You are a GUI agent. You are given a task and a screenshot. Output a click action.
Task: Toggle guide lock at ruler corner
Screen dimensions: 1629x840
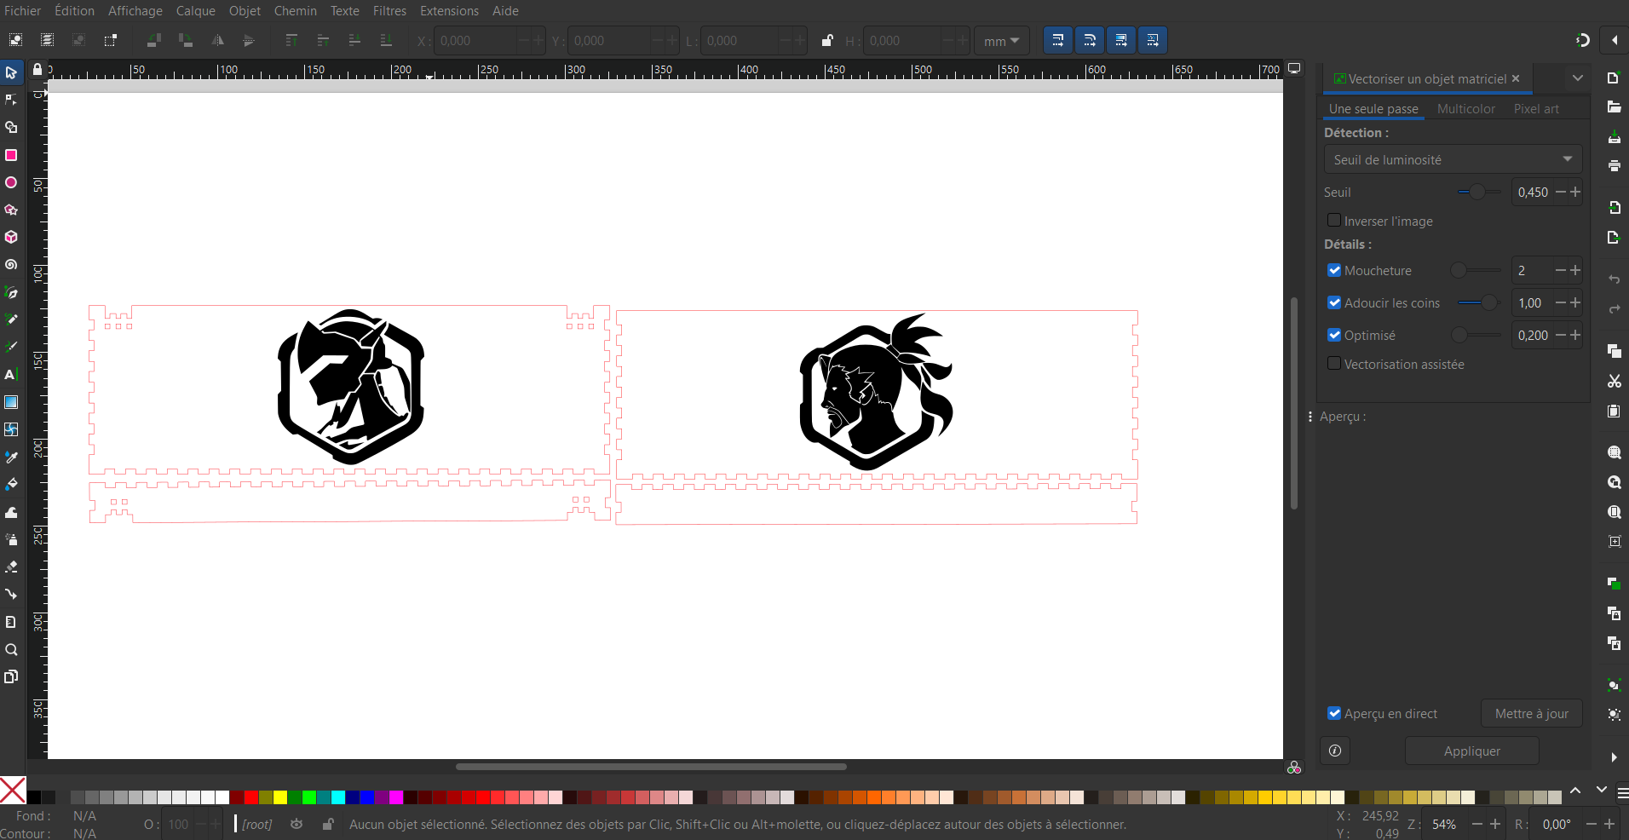tap(37, 70)
